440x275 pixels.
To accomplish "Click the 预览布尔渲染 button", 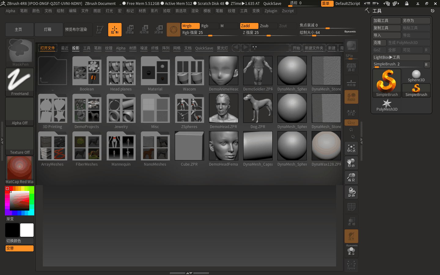I will pyautogui.click(x=78, y=30).
